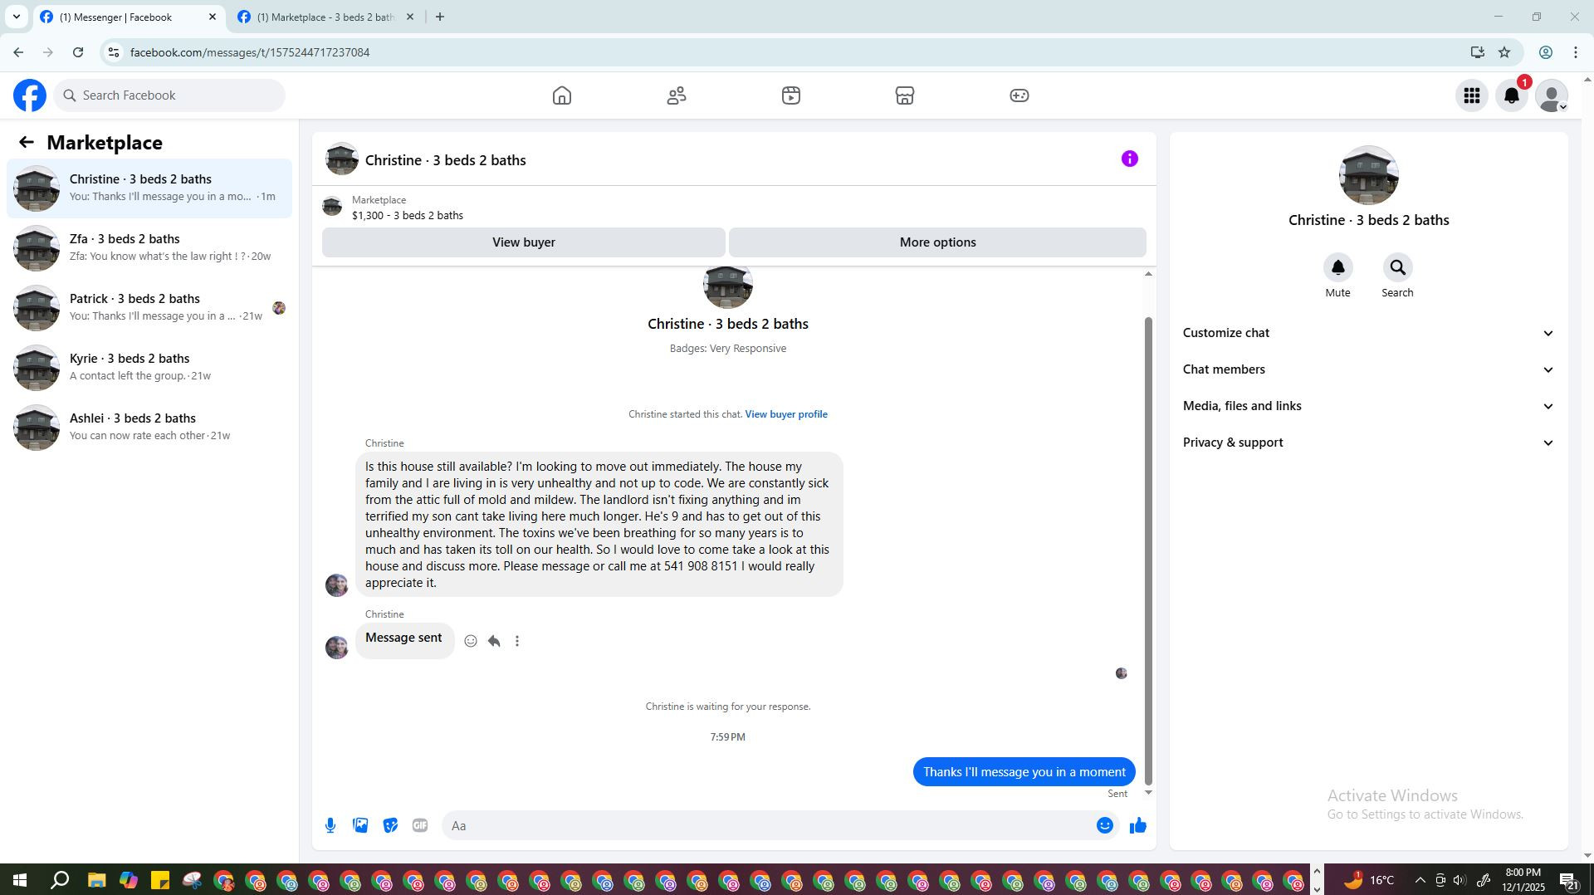The width and height of the screenshot is (1594, 895).
Task: Search within the conversation
Action: click(1397, 268)
